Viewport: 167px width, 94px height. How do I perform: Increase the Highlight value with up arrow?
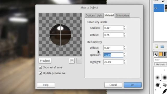coord(125,61)
